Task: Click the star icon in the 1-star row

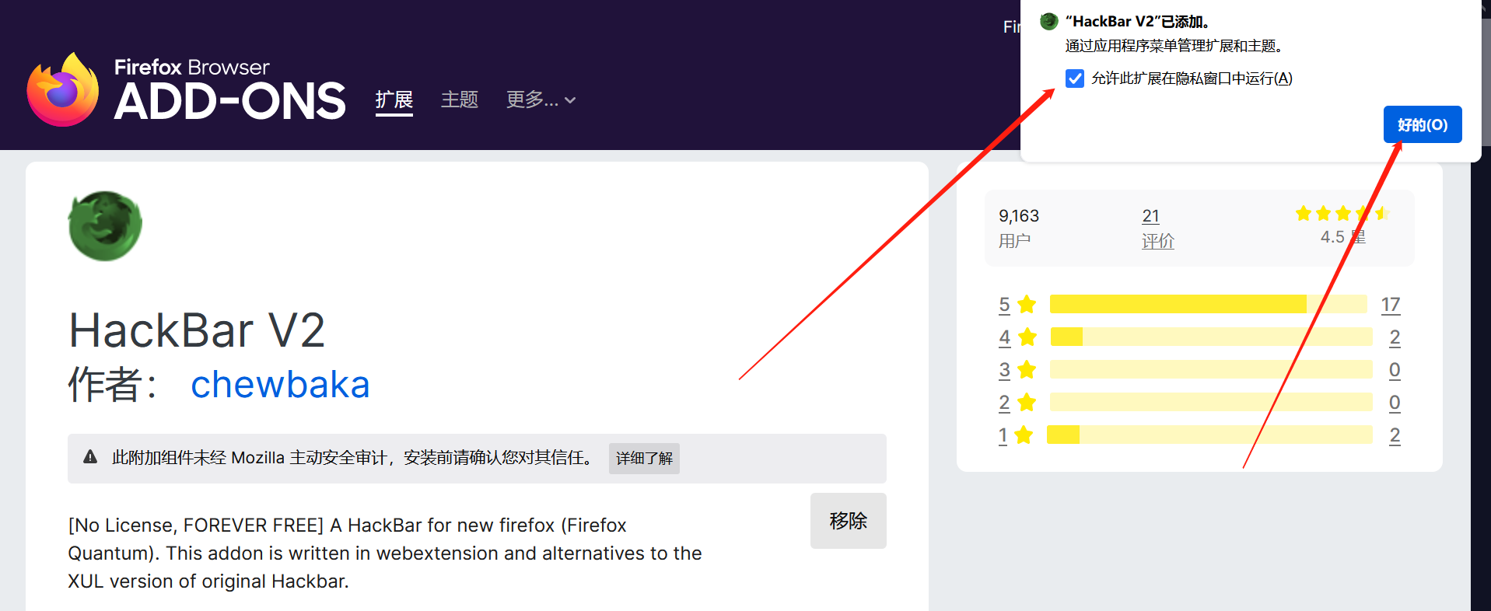Action: coord(1024,435)
